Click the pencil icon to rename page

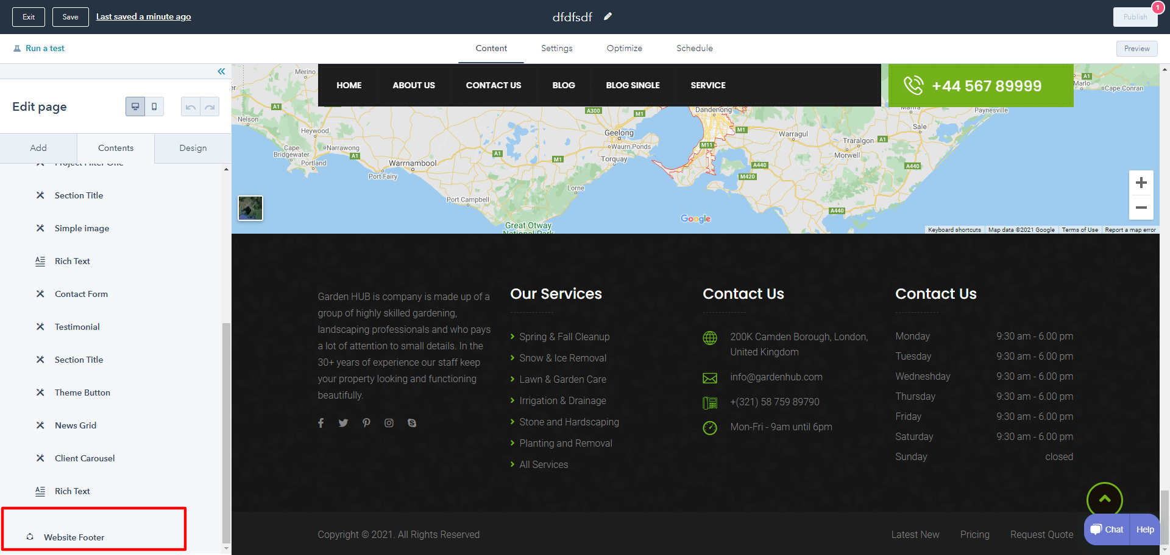[x=608, y=16]
